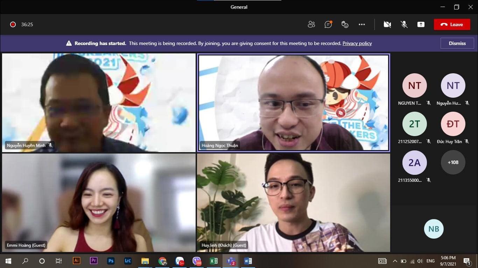Open the Windows notification center
478x268 pixels.
[x=467, y=261]
